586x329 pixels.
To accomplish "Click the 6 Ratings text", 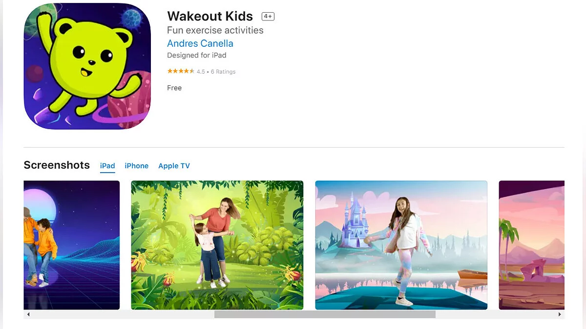I will tap(223, 72).
